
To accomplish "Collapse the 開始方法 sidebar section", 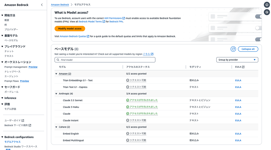I will [2, 15].
